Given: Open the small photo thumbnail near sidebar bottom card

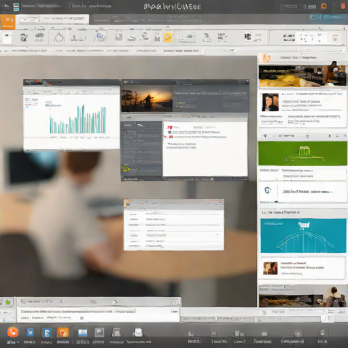Looking at the screenshot, I should click(x=271, y=268).
